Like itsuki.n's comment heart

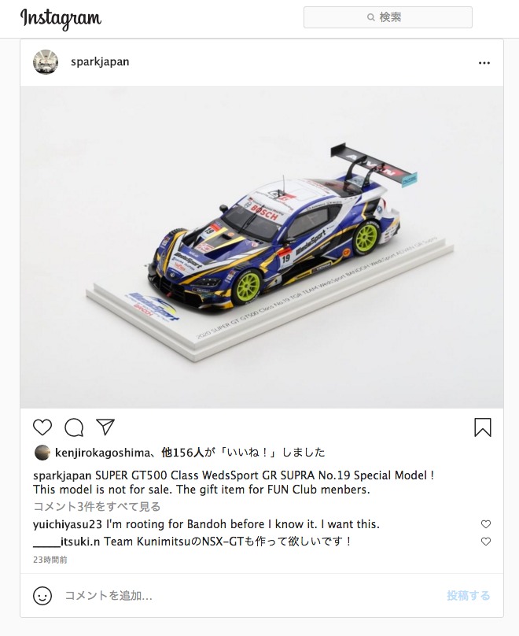(x=486, y=542)
